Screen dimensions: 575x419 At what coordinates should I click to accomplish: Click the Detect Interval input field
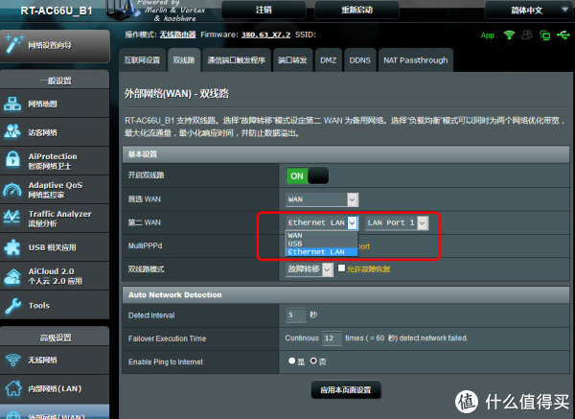pyautogui.click(x=295, y=315)
